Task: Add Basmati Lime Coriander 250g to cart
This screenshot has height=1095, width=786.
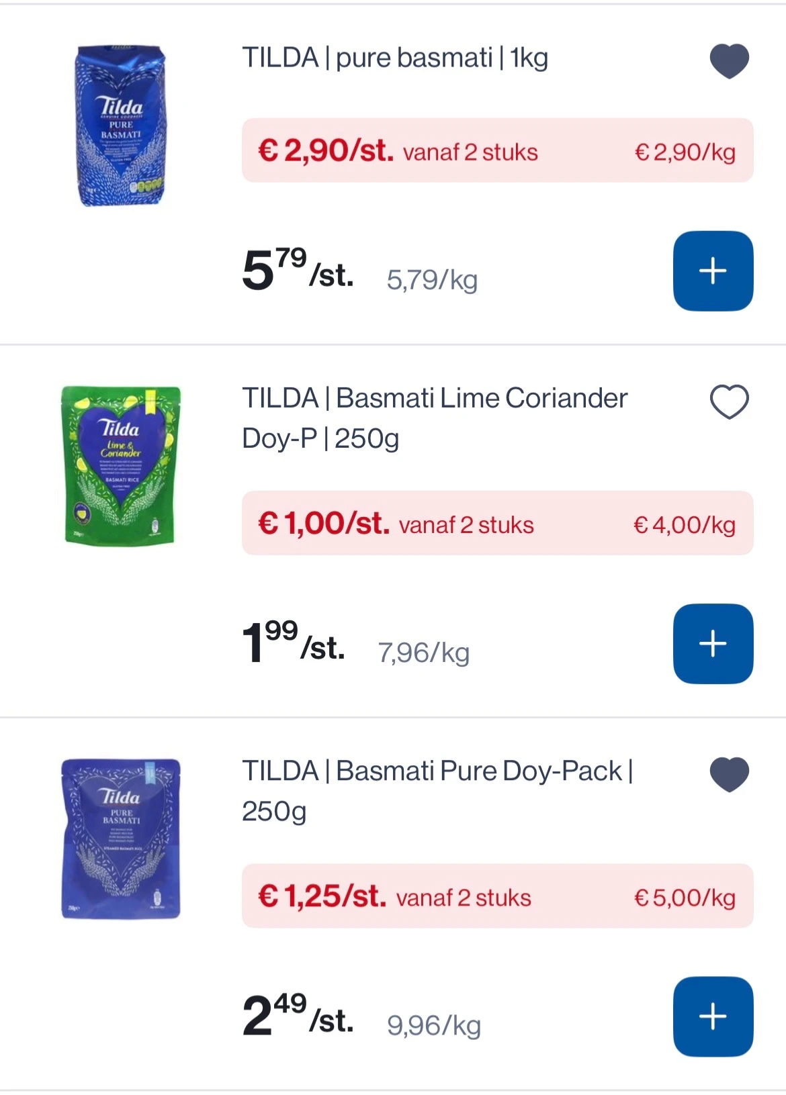Action: 713,644
